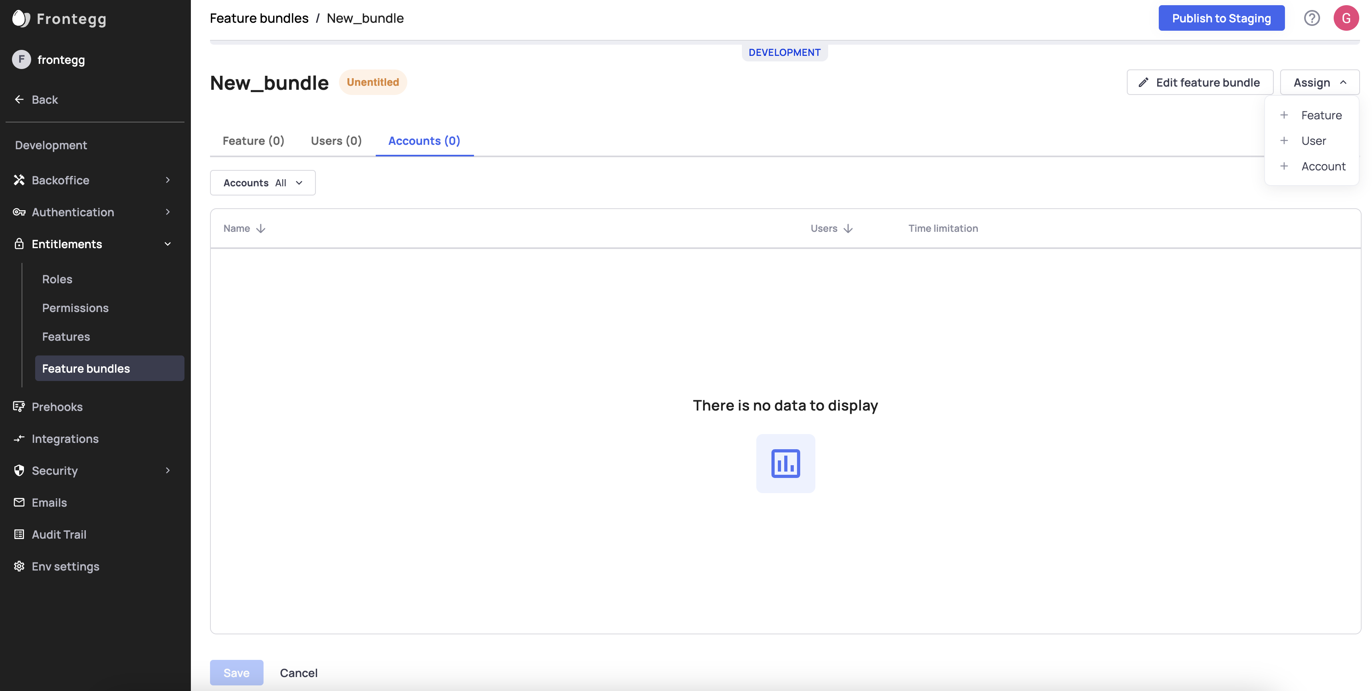Screen dimensions: 1372x691
Task: Sort table by Name column arrow
Action: click(x=260, y=228)
